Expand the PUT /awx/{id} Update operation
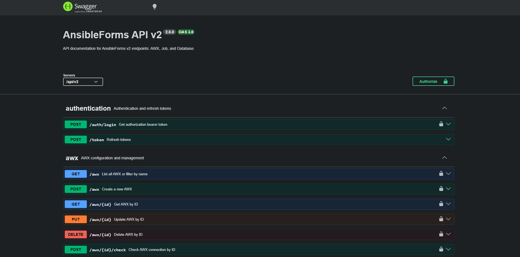This screenshot has width=520, height=257. coord(448,219)
